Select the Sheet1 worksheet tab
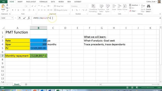 17,84
